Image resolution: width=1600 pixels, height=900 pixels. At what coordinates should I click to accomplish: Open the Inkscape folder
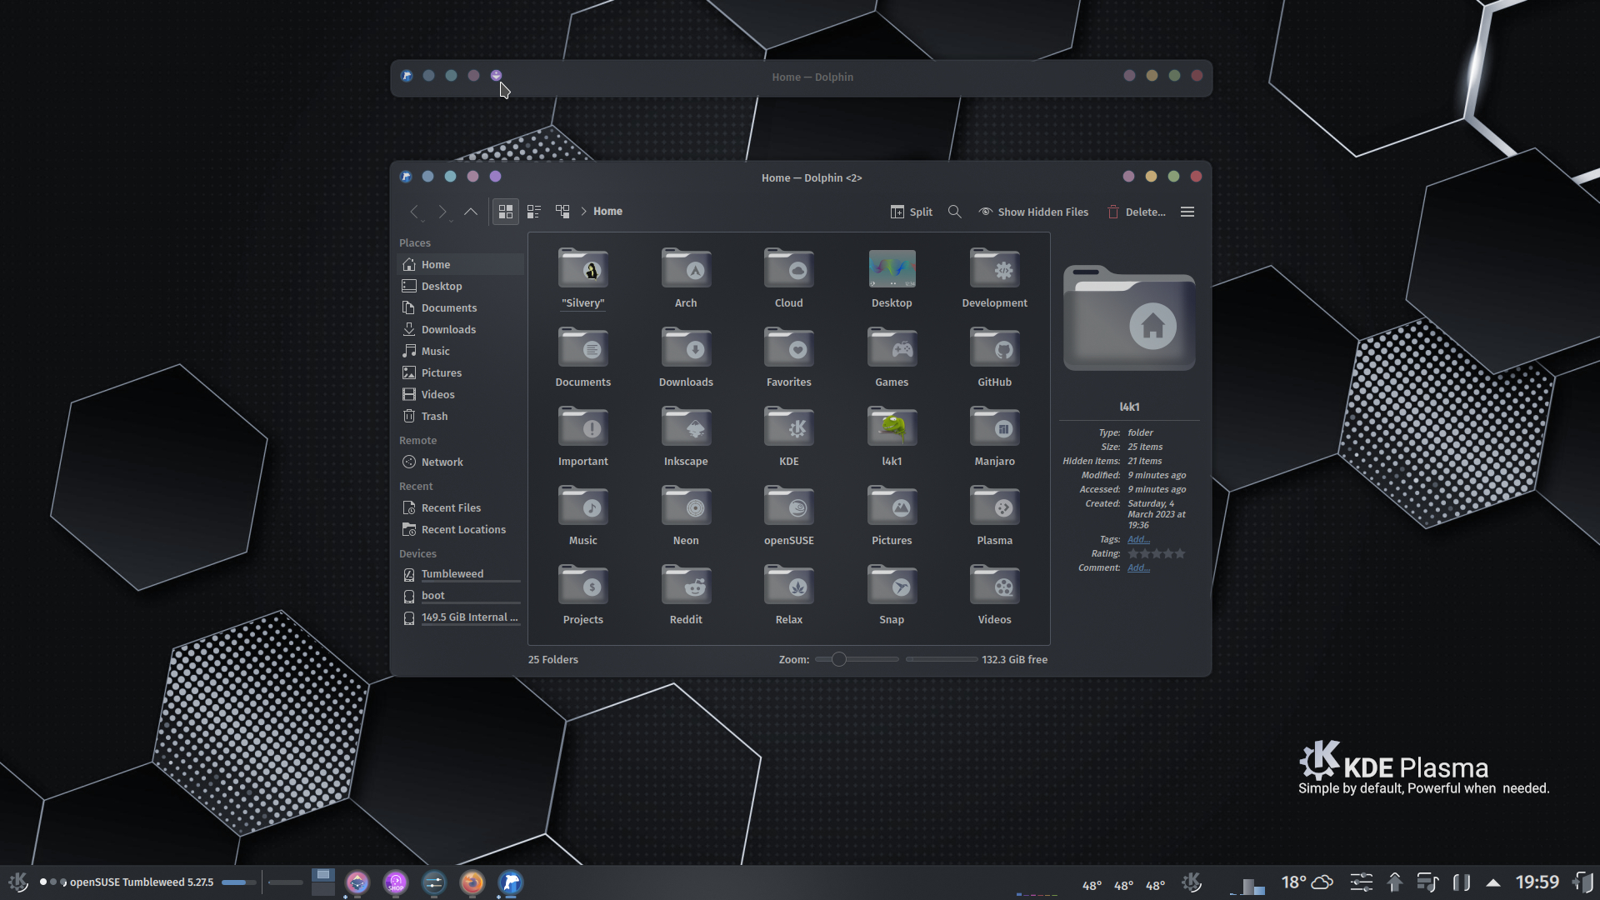pos(686,436)
